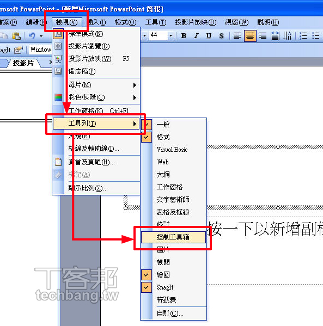323x326 pixels.
Task: Align text right
Action: 263,36
